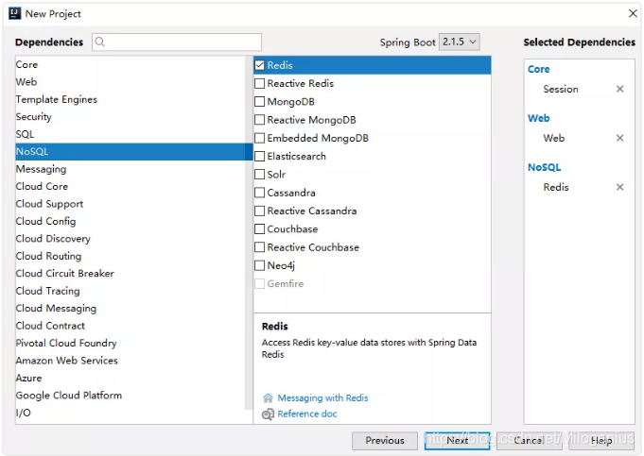The height and width of the screenshot is (456, 644).
Task: Select Cloud Tracing category
Action: point(131,291)
